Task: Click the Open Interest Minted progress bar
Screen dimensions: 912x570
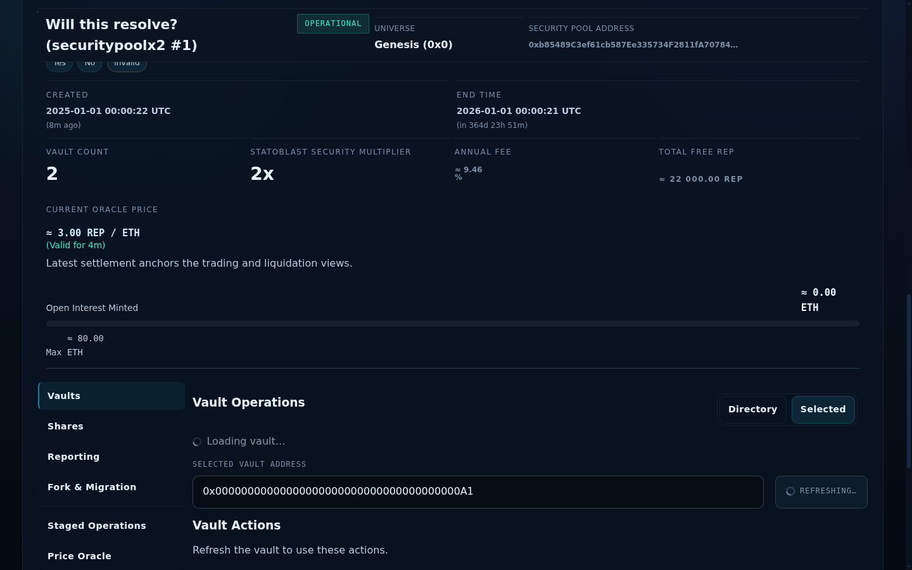Action: click(452, 324)
